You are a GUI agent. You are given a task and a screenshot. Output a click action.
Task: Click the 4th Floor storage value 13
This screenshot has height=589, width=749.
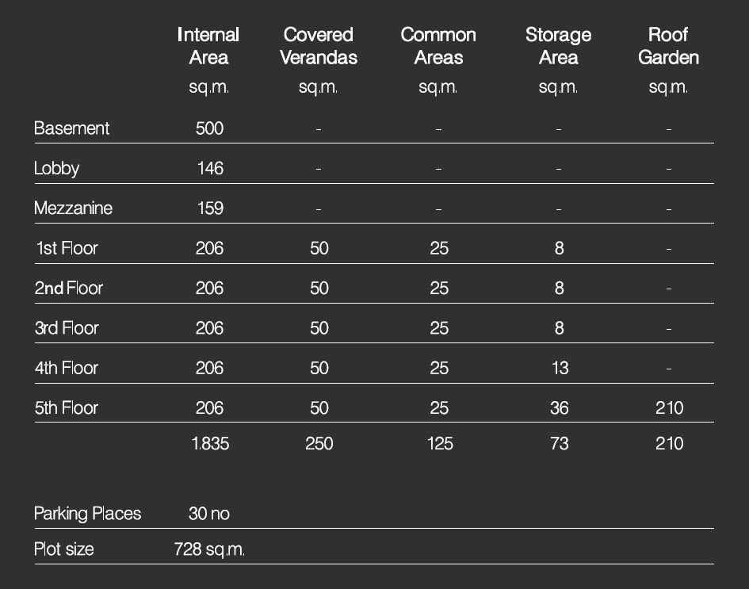pos(559,368)
